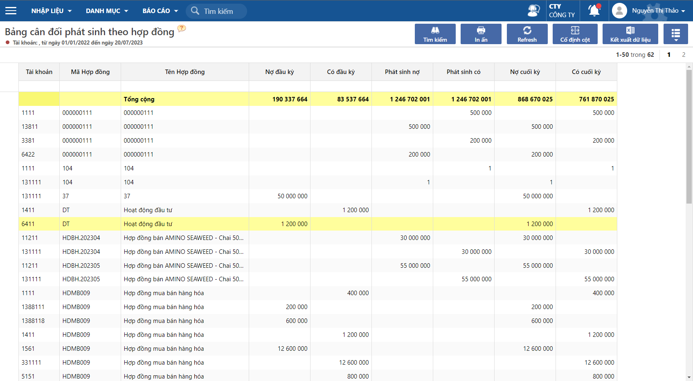Go to page 2 of results
Screen dimensions: 693x381
[683, 55]
